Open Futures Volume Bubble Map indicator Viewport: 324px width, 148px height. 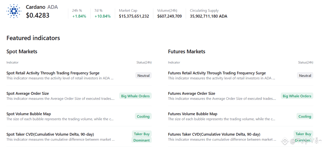[x=192, y=114]
